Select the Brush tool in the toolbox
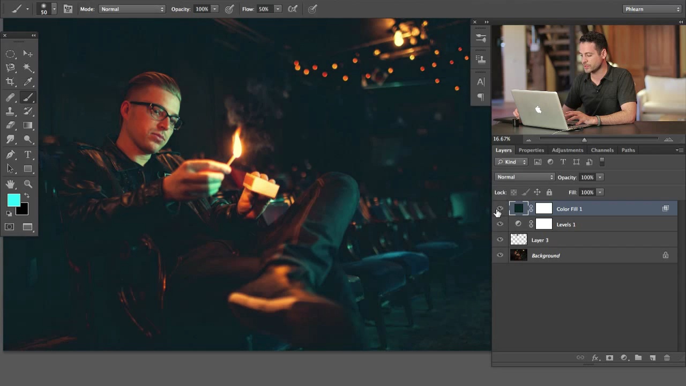The height and width of the screenshot is (386, 686). point(28,98)
